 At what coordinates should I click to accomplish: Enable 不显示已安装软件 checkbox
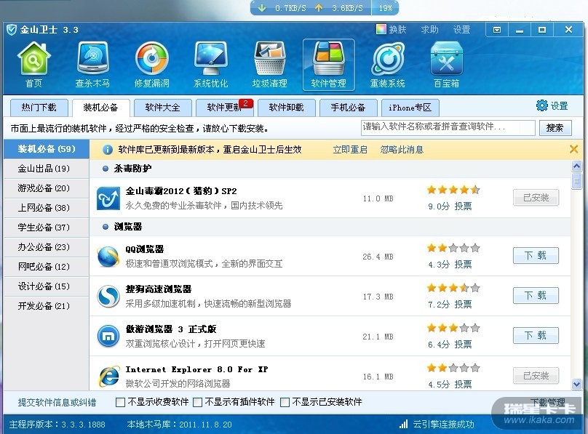point(285,402)
